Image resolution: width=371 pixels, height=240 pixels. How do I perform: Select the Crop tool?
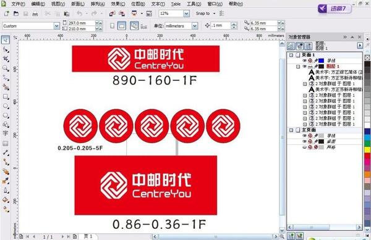click(6, 59)
